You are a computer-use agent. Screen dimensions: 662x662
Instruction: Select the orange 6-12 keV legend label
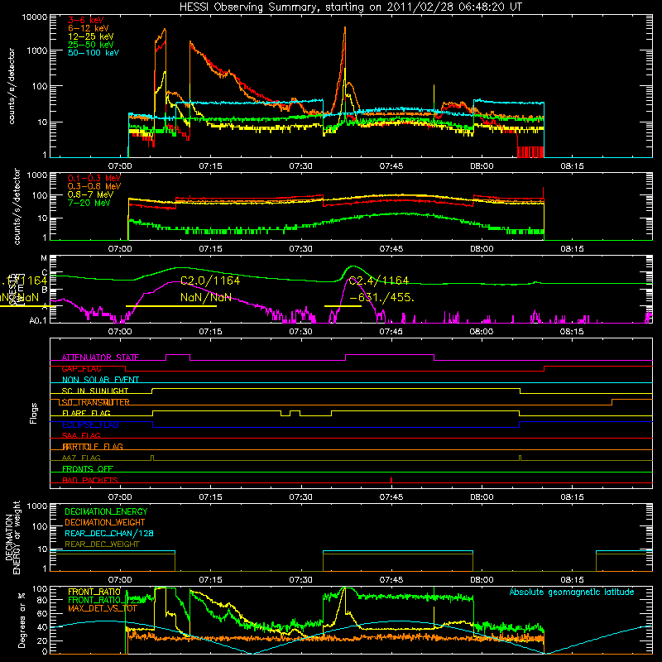(88, 28)
